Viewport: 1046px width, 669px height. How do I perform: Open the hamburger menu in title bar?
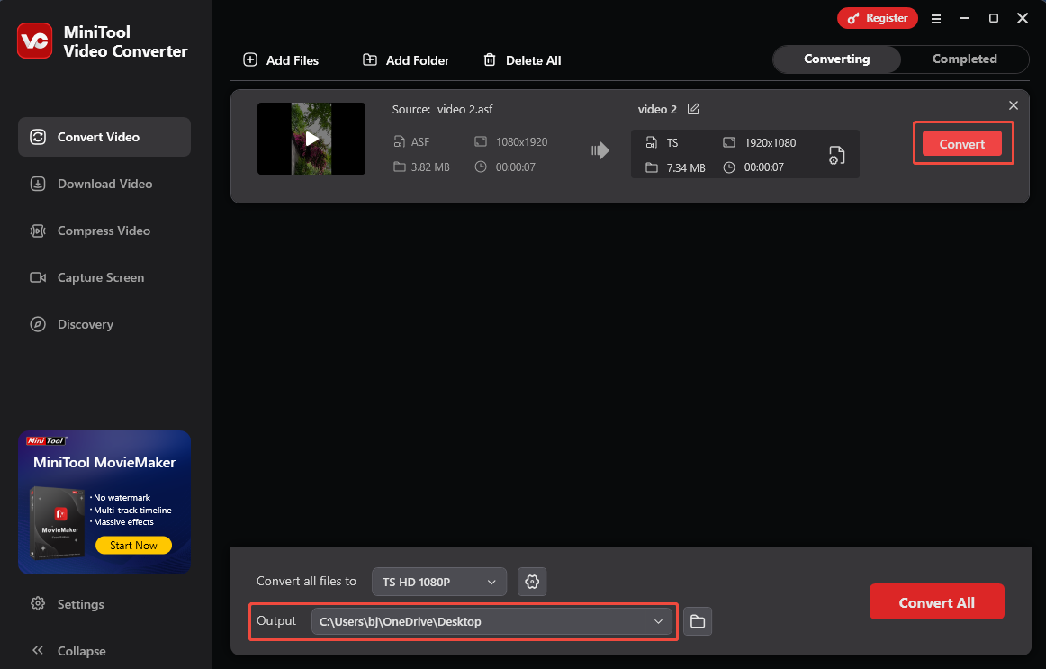click(936, 19)
